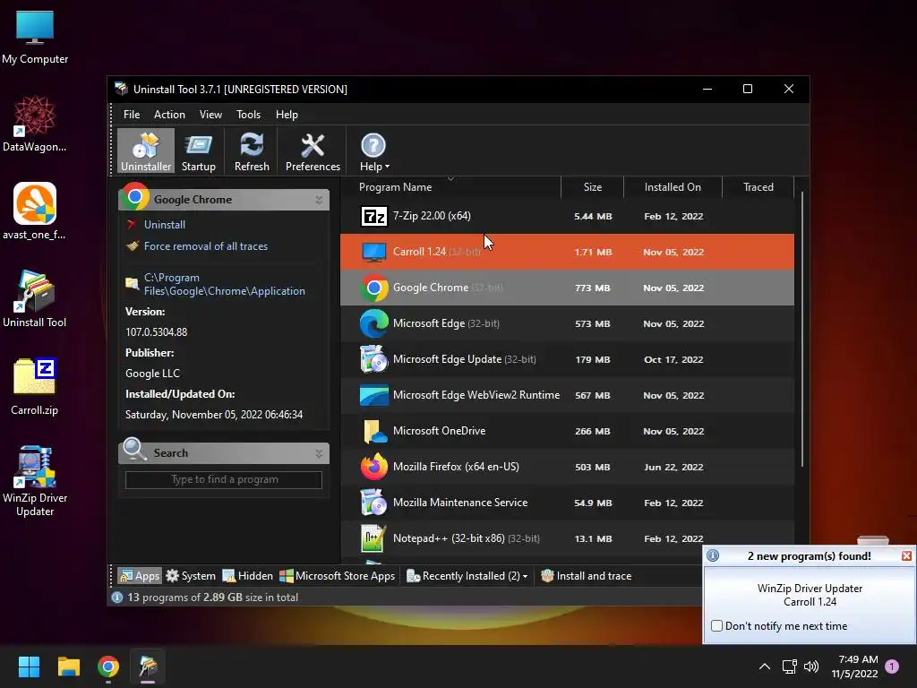The width and height of the screenshot is (917, 688).
Task: Collapse the Google Chrome details panel
Action: [319, 200]
